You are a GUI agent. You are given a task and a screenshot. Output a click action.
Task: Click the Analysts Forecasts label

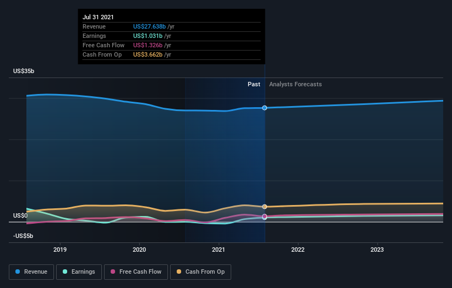coord(295,84)
